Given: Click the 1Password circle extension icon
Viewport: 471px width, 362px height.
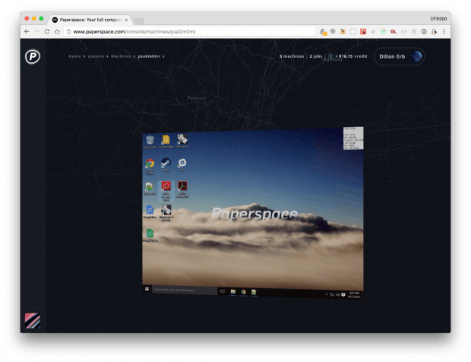Looking at the screenshot, I should pyautogui.click(x=424, y=32).
